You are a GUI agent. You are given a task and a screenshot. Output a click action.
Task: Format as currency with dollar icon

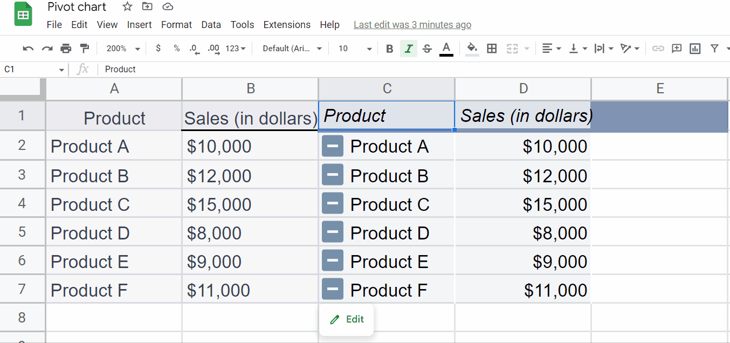point(158,49)
